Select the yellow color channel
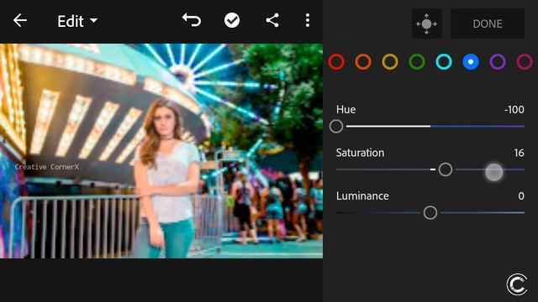The image size is (538, 302). click(x=390, y=62)
